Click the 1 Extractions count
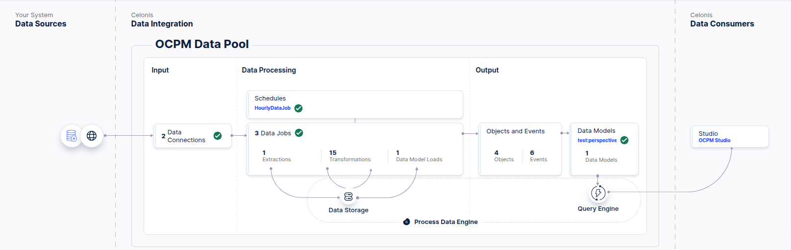 click(276, 156)
